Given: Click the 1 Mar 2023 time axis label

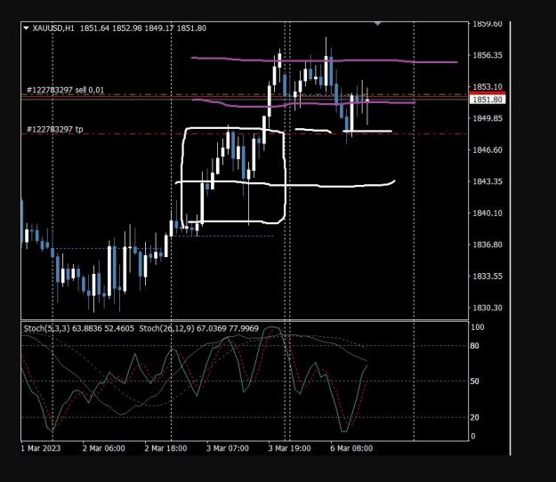Looking at the screenshot, I should tap(41, 448).
